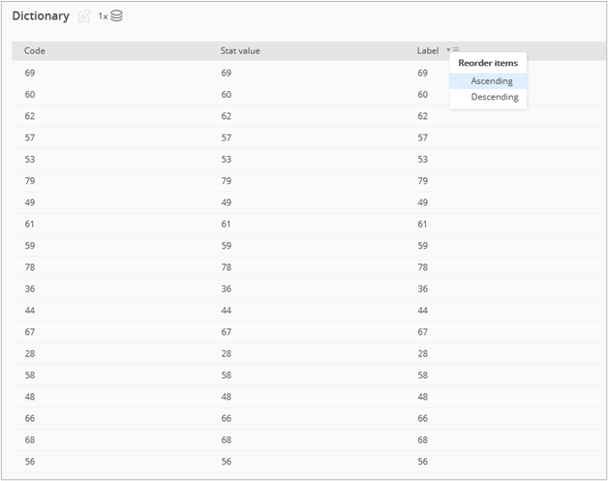The height and width of the screenshot is (481, 608).
Task: Select Code cell with value 79
Action: (x=30, y=181)
